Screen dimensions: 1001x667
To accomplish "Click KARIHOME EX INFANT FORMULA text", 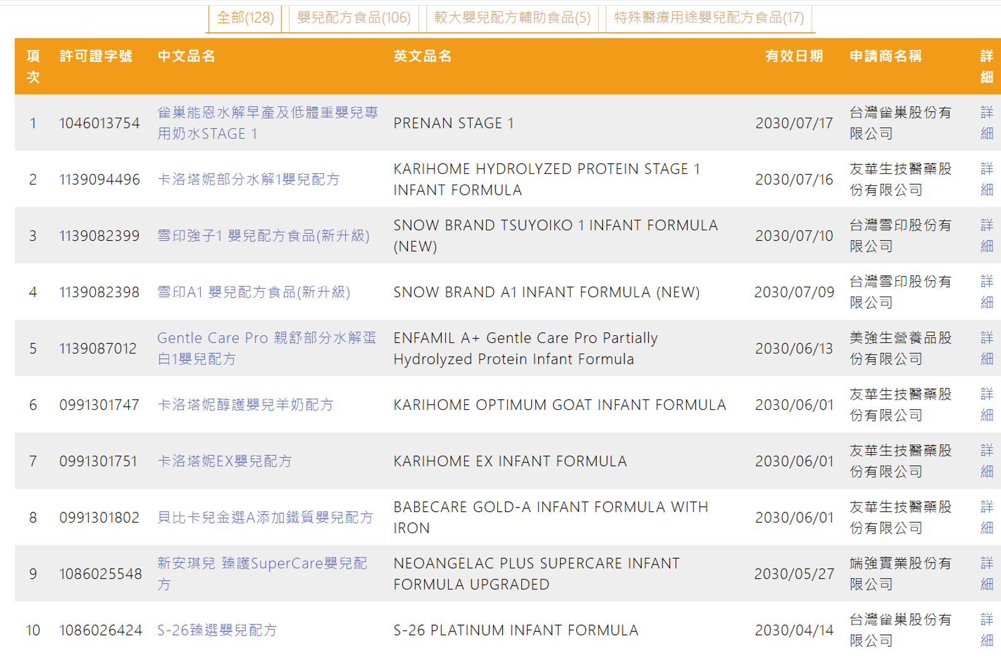I will click(510, 461).
